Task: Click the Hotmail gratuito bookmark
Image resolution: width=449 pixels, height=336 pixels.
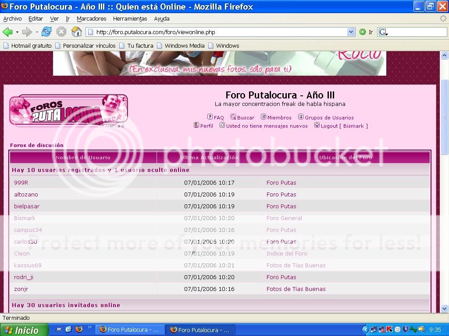Action: point(27,45)
